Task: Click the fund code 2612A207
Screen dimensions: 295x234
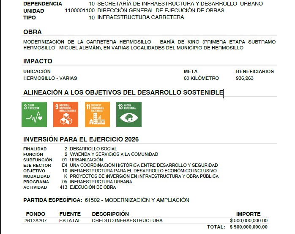Action: pos(35,220)
